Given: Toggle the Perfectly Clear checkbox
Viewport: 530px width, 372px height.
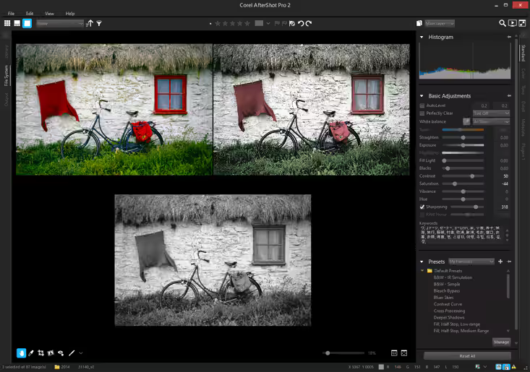Looking at the screenshot, I should (x=422, y=113).
